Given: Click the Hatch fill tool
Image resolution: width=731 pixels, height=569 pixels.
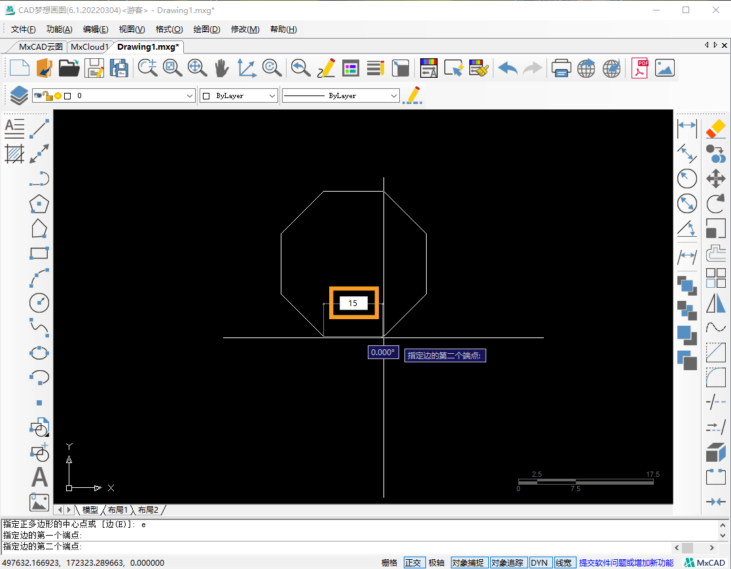Looking at the screenshot, I should [14, 154].
